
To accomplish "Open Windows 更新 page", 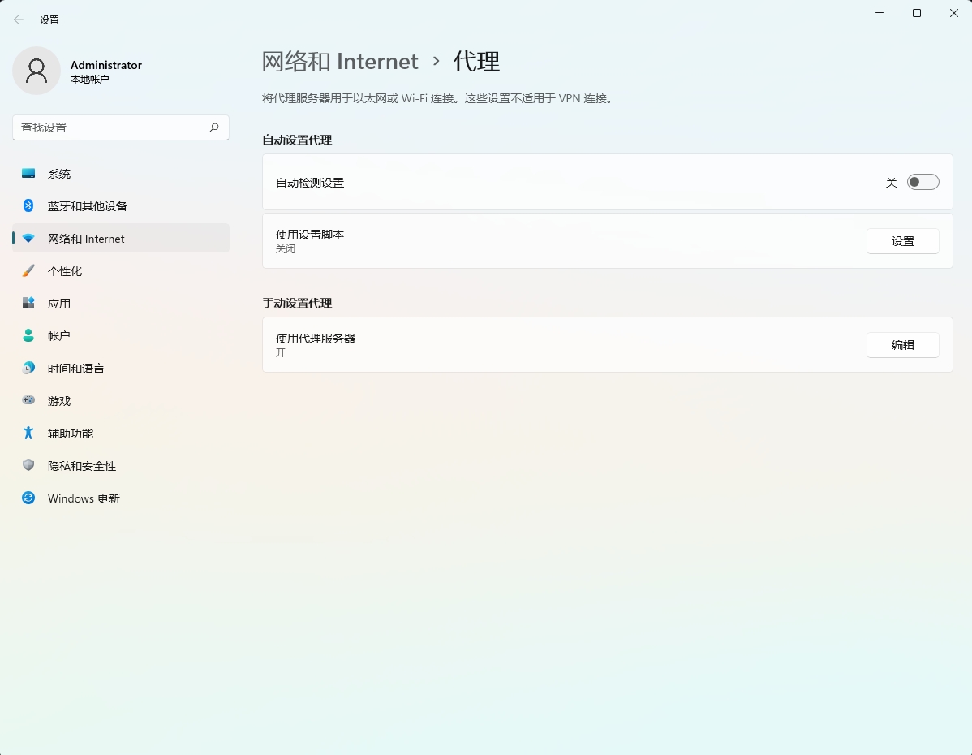I will tap(121, 498).
